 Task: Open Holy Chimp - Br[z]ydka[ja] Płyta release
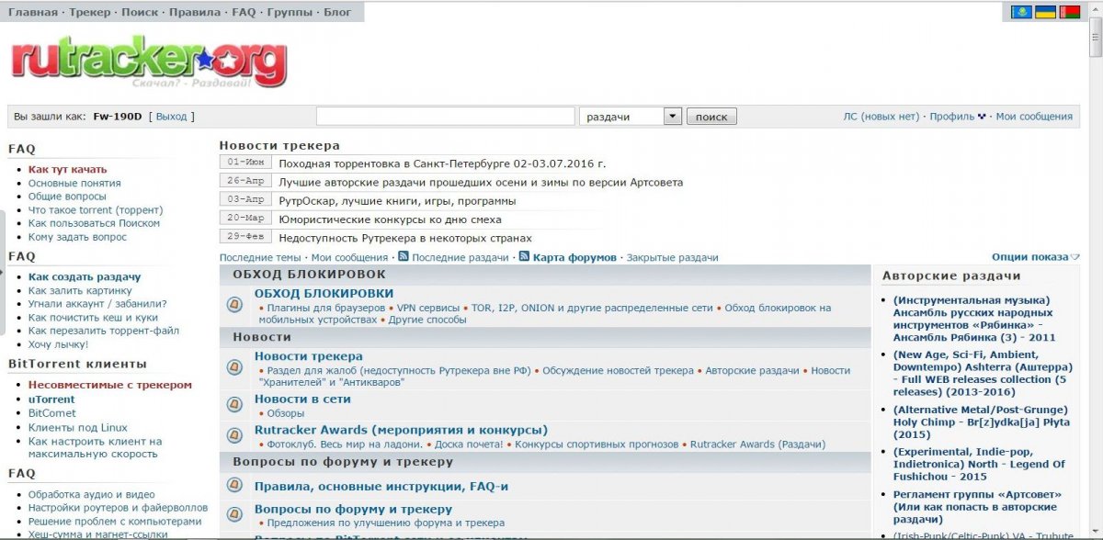pos(979,422)
